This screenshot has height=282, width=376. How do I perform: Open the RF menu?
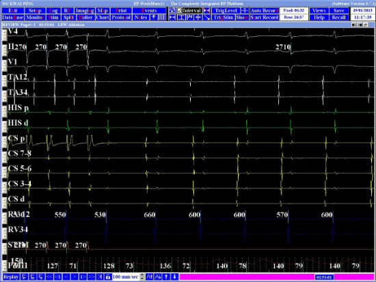pos(67,10)
